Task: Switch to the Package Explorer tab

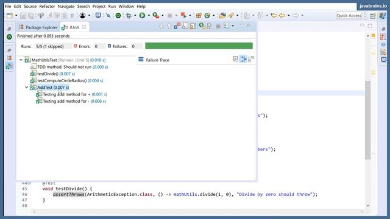Action: pos(39,27)
